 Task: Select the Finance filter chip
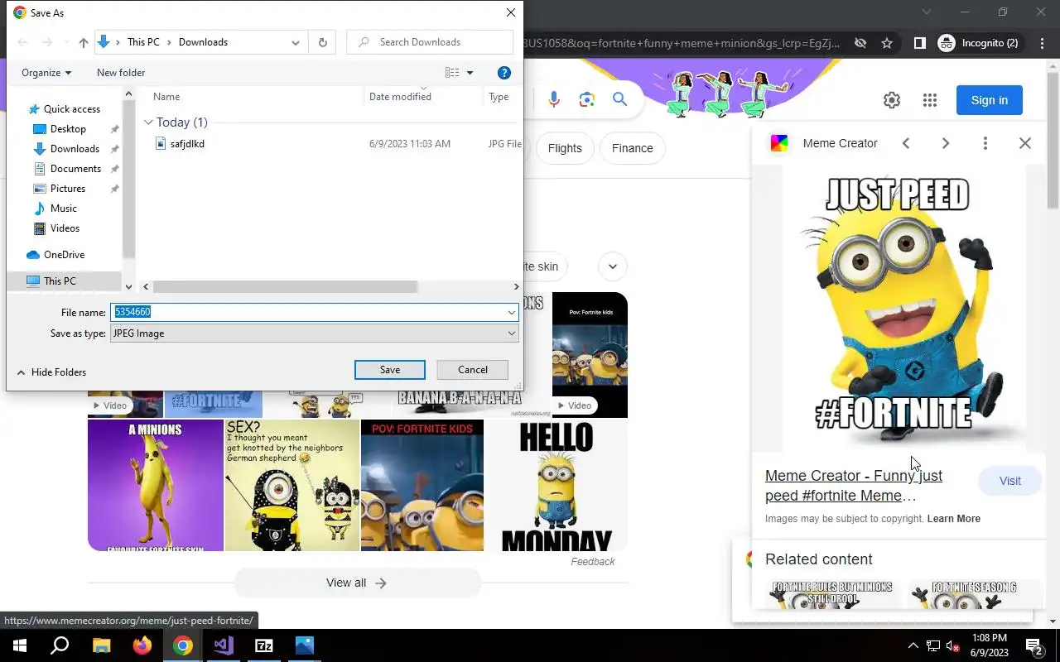[633, 148]
